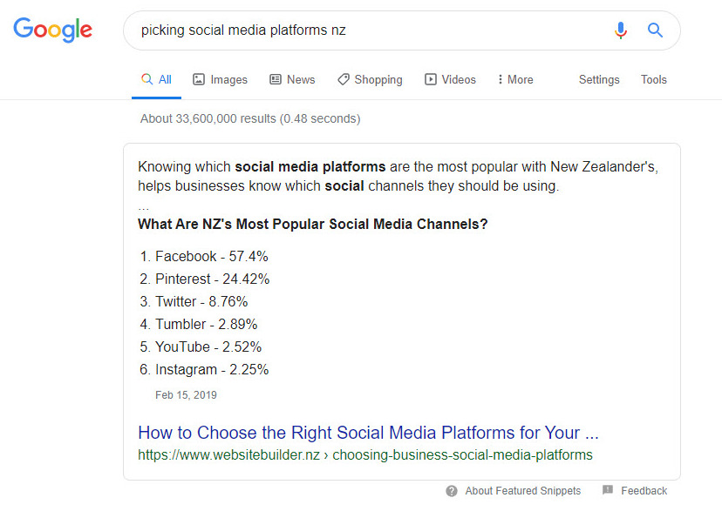Image resolution: width=722 pixels, height=518 pixels.
Task: Select the All results tab
Action: [157, 79]
